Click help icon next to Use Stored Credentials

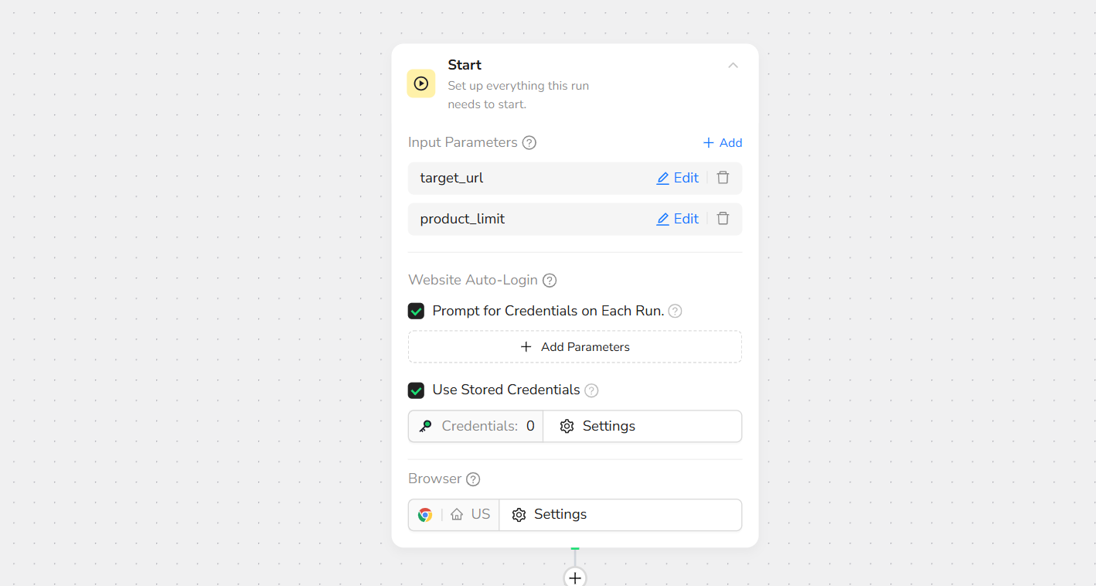591,390
